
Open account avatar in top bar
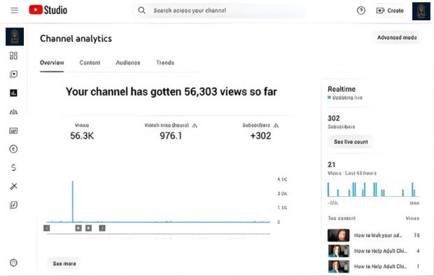coord(421,11)
